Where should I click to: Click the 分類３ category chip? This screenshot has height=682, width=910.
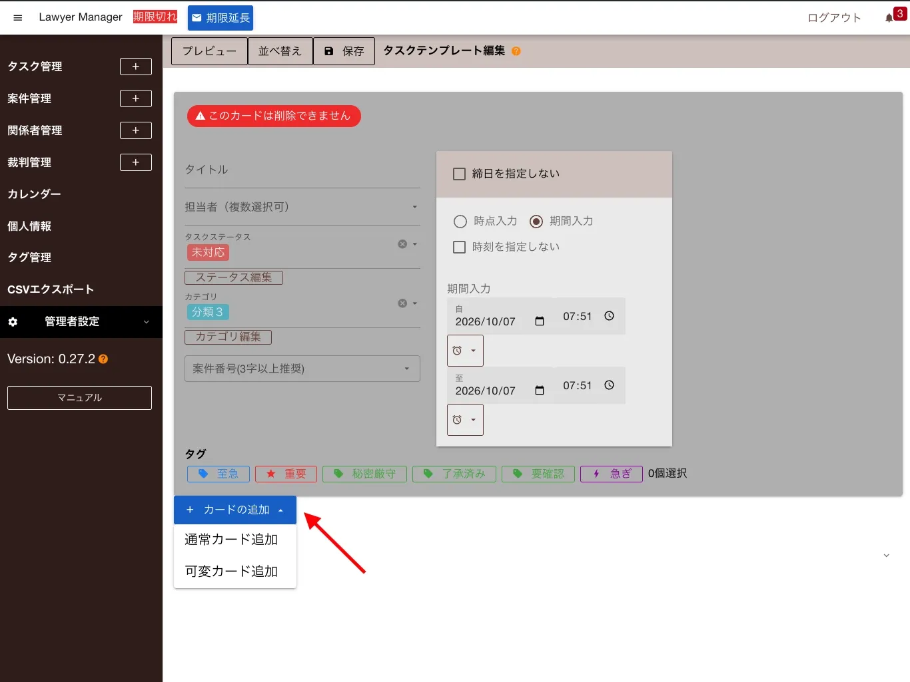(208, 312)
